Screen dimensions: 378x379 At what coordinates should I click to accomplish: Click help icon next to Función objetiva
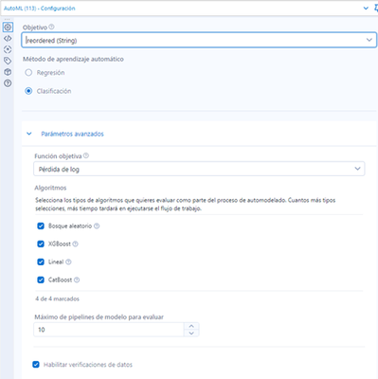coord(86,155)
